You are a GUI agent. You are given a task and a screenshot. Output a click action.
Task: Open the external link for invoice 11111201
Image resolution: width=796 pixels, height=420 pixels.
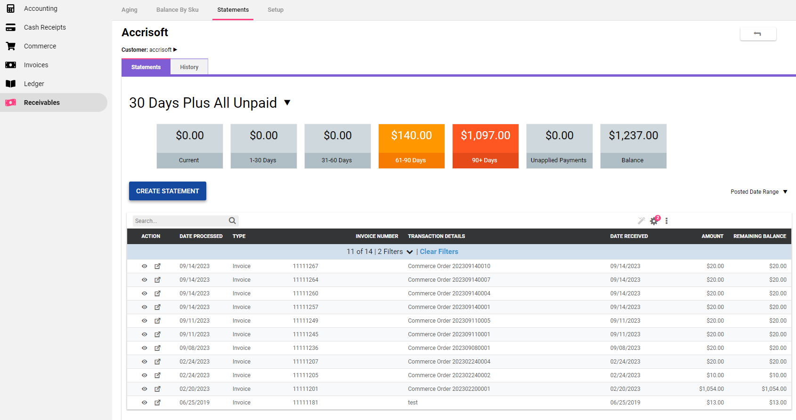pyautogui.click(x=158, y=389)
